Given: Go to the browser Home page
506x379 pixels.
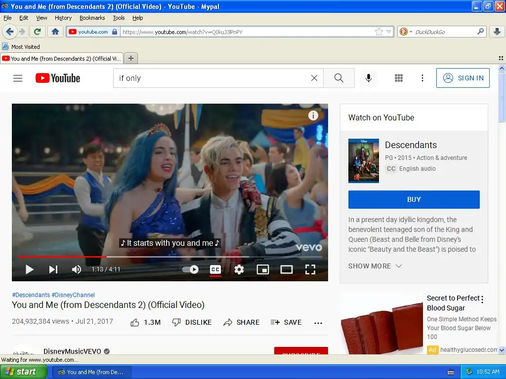Looking at the screenshot, I should 55,32.
